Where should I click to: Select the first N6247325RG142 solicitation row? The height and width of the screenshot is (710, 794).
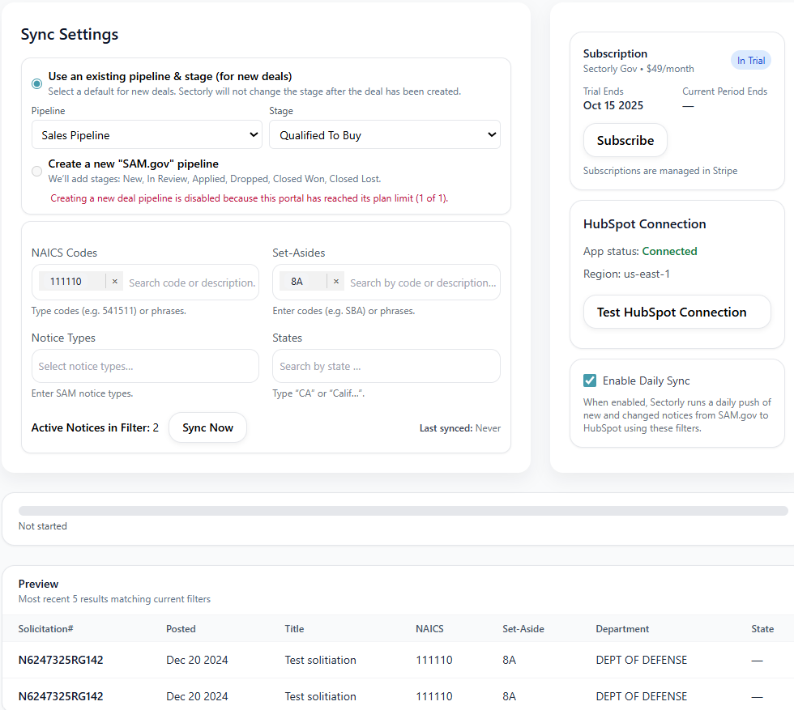click(61, 660)
